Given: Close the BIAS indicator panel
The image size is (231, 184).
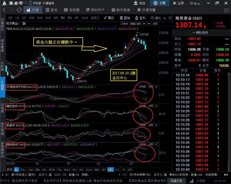Looking at the screenshot, I should pos(156,125).
